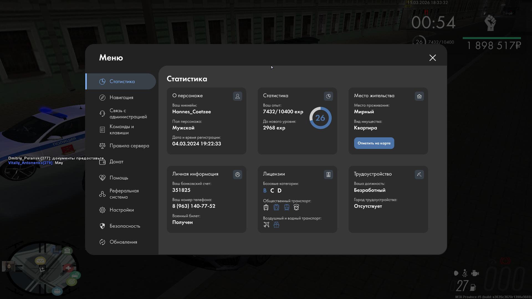
Task: Open the Безопасность menu item
Action: point(125,226)
